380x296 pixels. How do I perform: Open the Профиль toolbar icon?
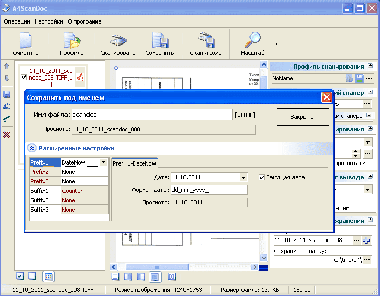tap(71, 42)
